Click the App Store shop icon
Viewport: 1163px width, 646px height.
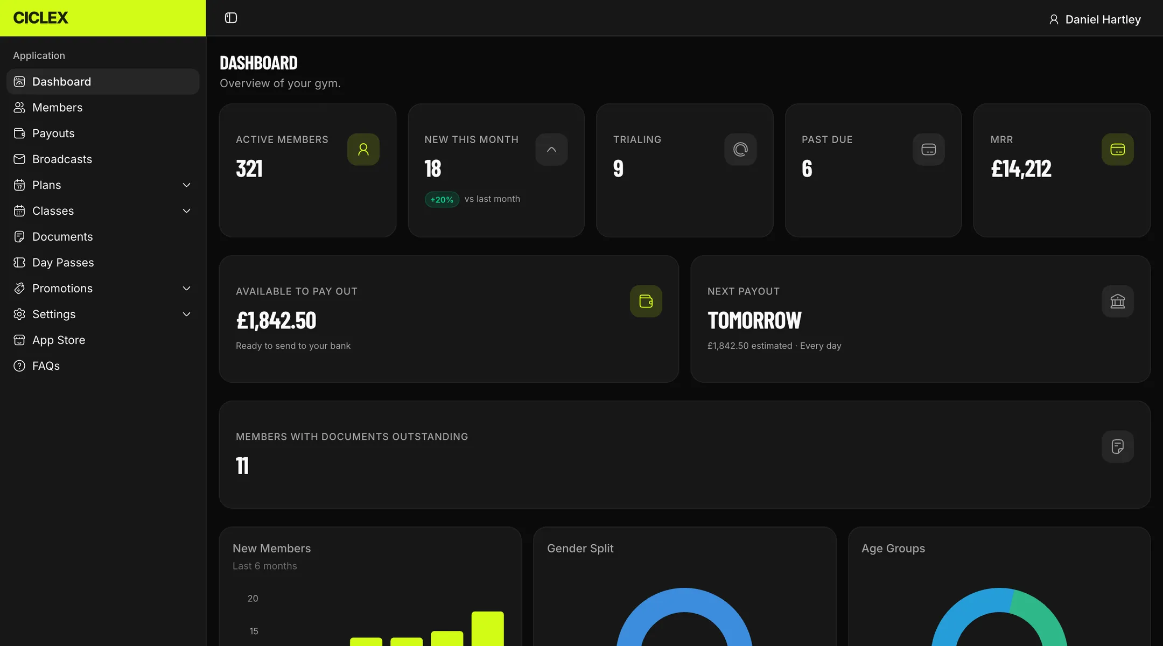tap(19, 340)
